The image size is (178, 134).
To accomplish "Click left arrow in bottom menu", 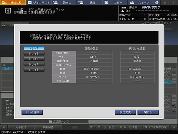I will click(x=4, y=127).
